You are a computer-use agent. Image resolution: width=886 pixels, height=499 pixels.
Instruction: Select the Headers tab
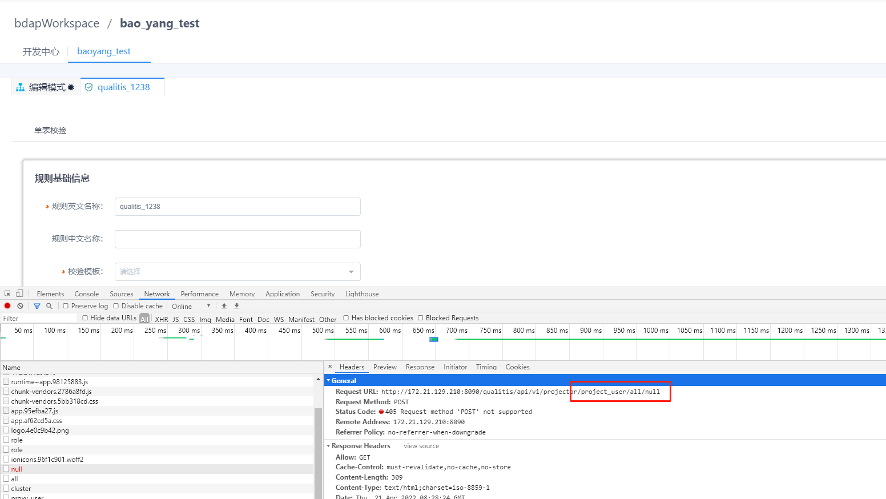(352, 367)
